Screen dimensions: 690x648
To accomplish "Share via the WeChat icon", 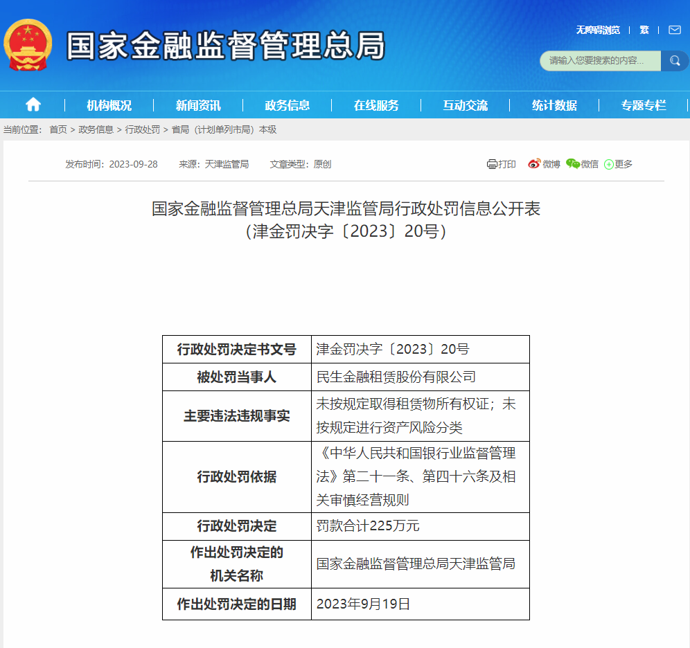I will tap(572, 164).
